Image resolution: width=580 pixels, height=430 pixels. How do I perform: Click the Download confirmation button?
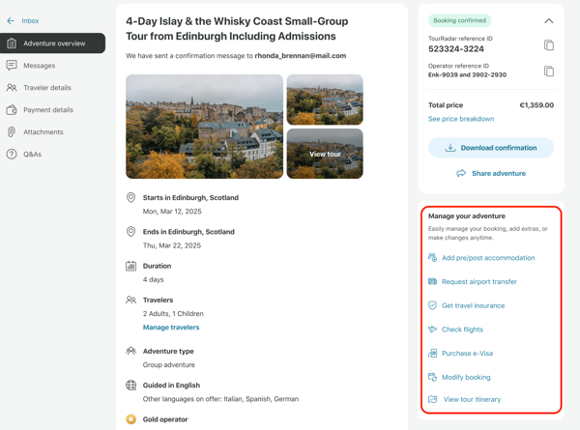[491, 148]
